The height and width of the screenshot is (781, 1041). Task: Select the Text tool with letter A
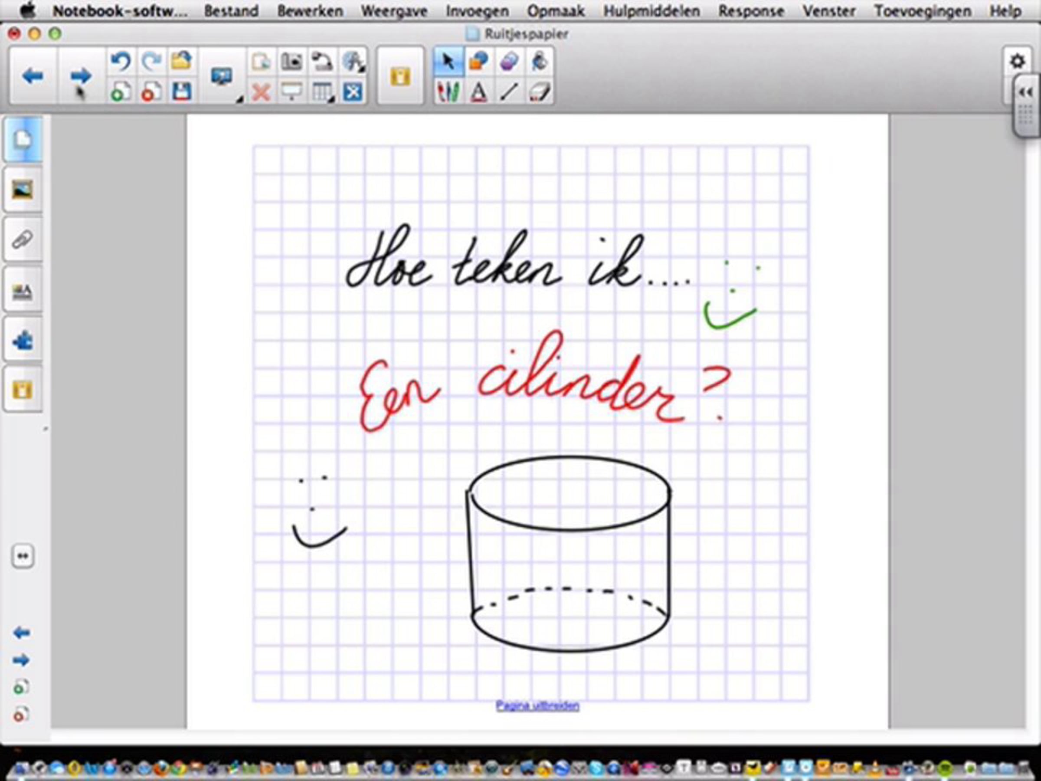point(478,91)
